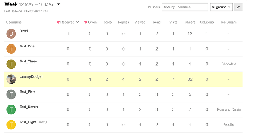Sort by Replies column header

[123, 22]
